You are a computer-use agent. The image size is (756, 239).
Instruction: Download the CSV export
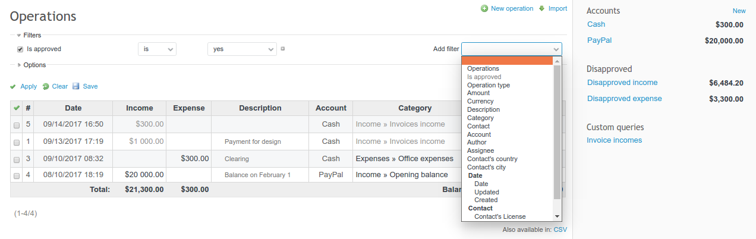pos(560,229)
